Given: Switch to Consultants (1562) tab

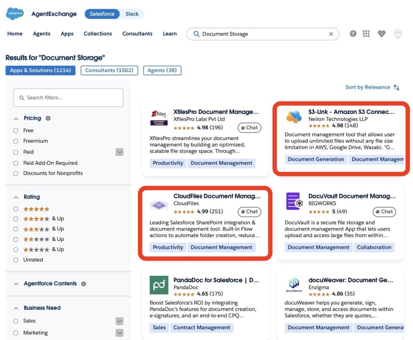Looking at the screenshot, I should coord(109,70).
